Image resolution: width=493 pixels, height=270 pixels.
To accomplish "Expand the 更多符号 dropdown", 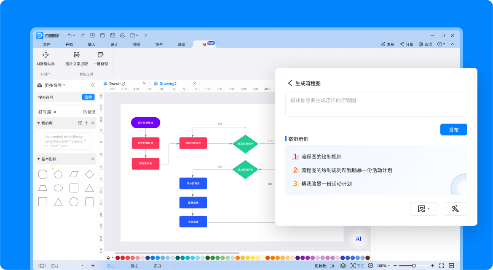I will (55, 85).
